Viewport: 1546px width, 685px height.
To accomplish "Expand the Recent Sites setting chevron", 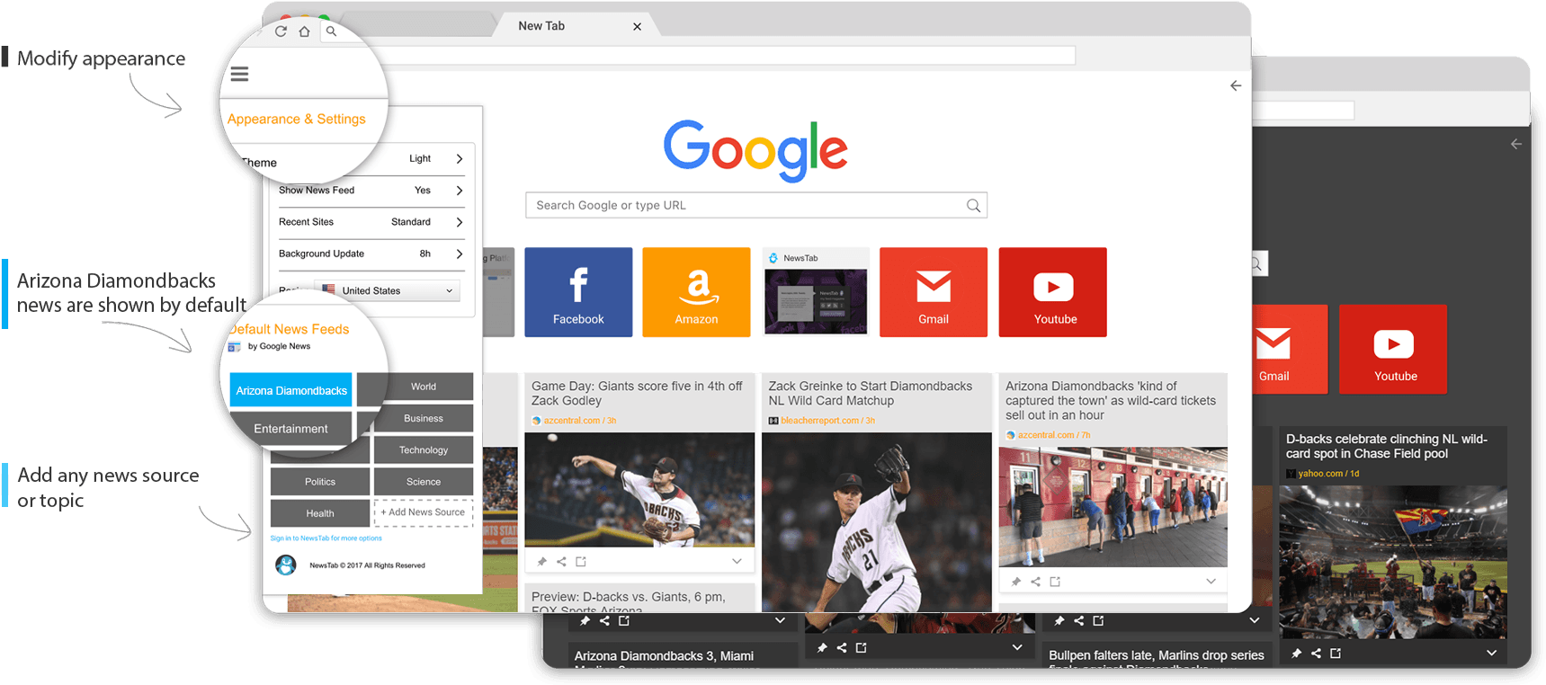I will (x=460, y=222).
